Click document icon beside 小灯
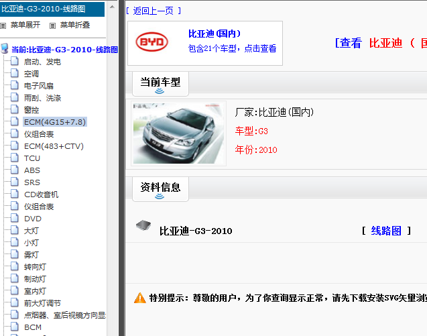The height and width of the screenshot is (336, 427). click(x=15, y=242)
